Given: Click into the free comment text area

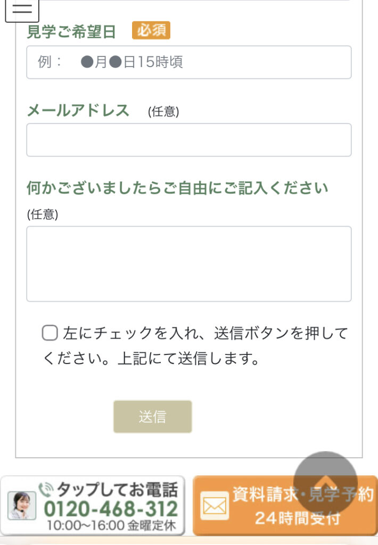Looking at the screenshot, I should click(188, 264).
